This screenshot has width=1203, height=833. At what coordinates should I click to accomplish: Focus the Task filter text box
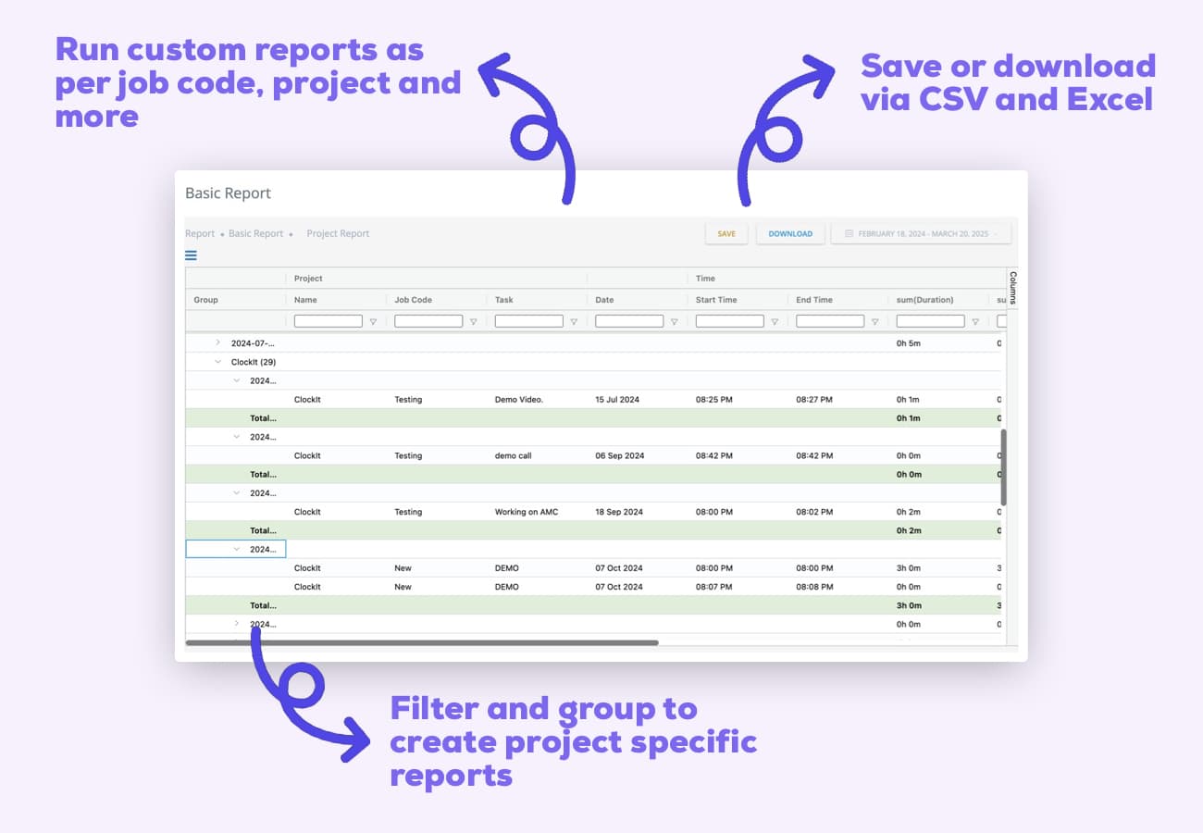click(529, 321)
